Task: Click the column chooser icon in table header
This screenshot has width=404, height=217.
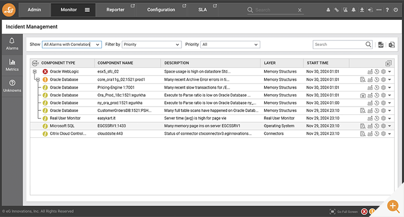Action: pyautogui.click(x=388, y=63)
